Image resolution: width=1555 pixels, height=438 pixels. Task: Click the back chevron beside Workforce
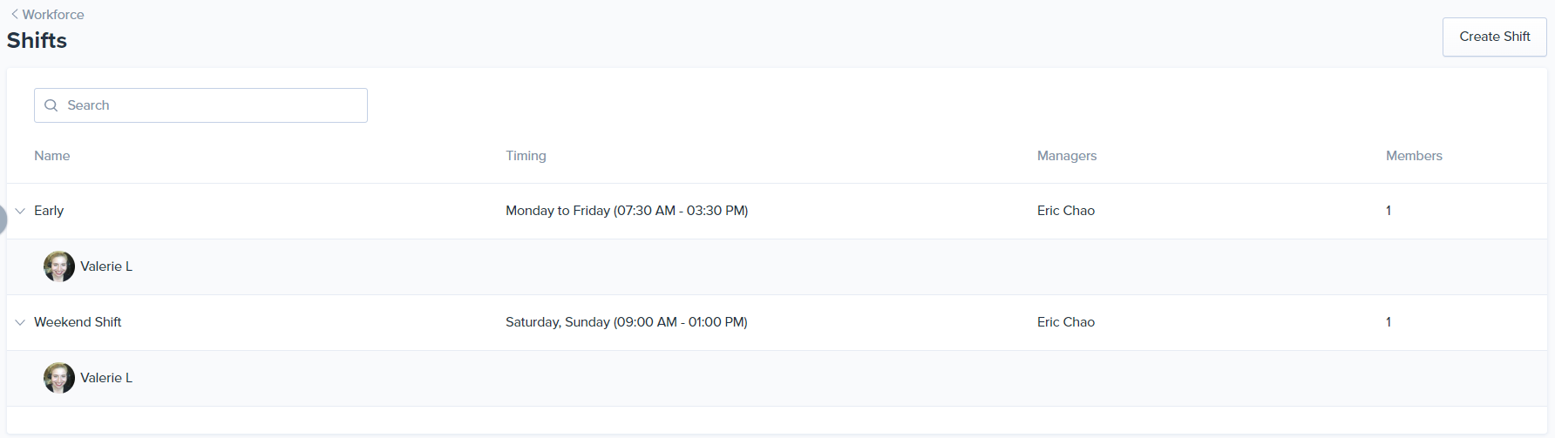coord(15,14)
